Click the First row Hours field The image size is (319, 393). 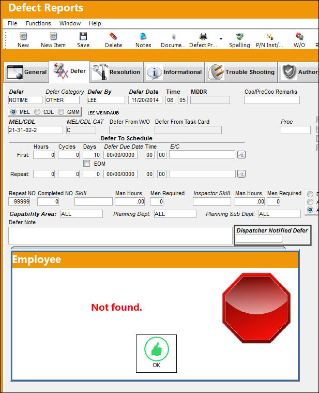(x=44, y=155)
